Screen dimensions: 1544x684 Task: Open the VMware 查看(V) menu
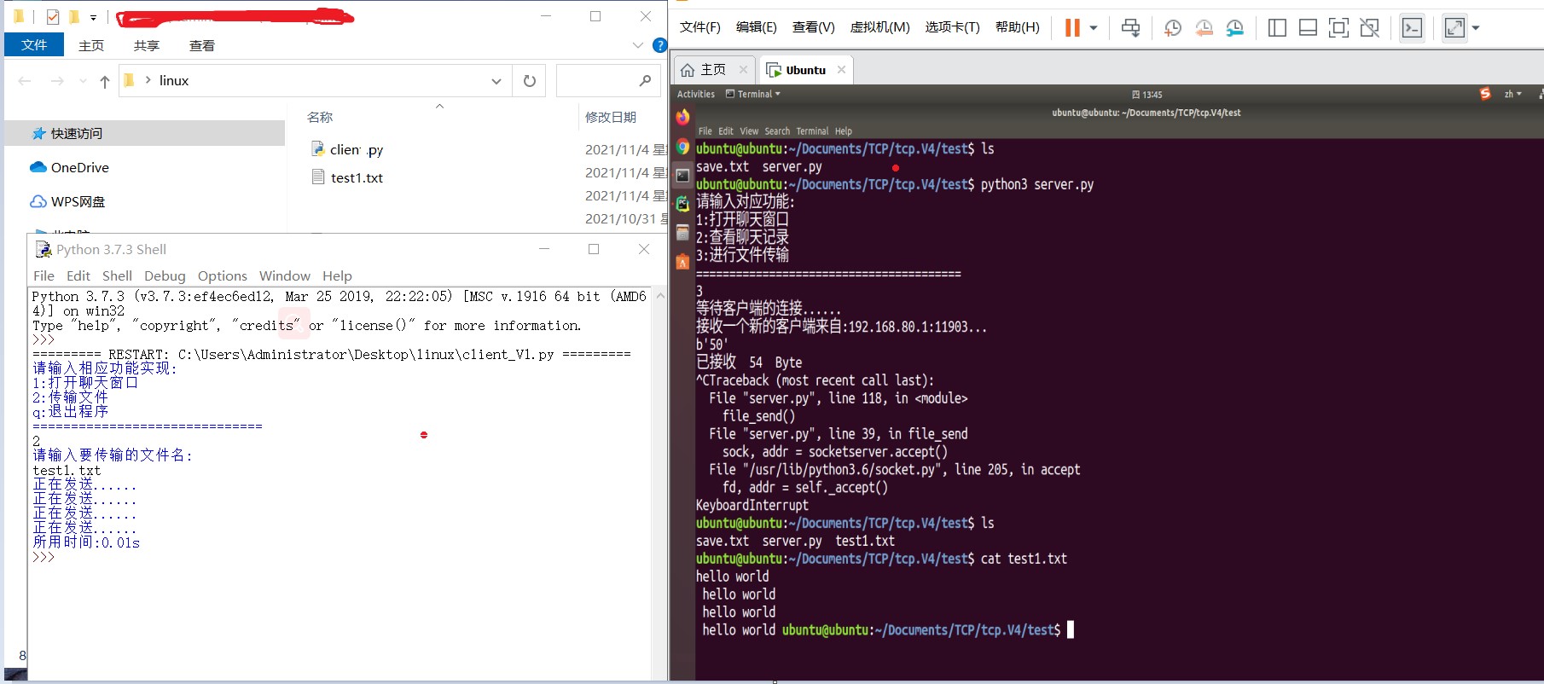pos(814,27)
